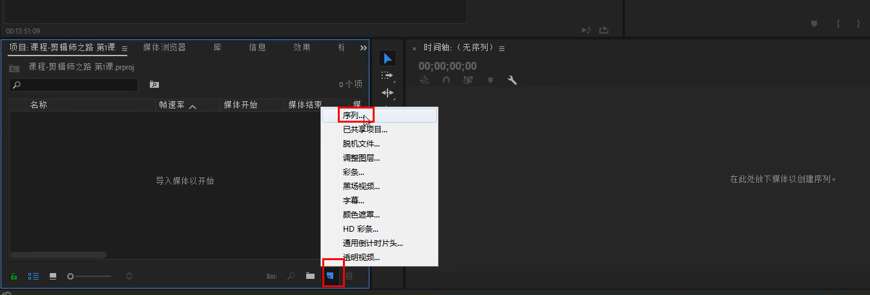Screen dimensions: 870x295
Task: Open the timeline panel menu
Action: click(502, 48)
